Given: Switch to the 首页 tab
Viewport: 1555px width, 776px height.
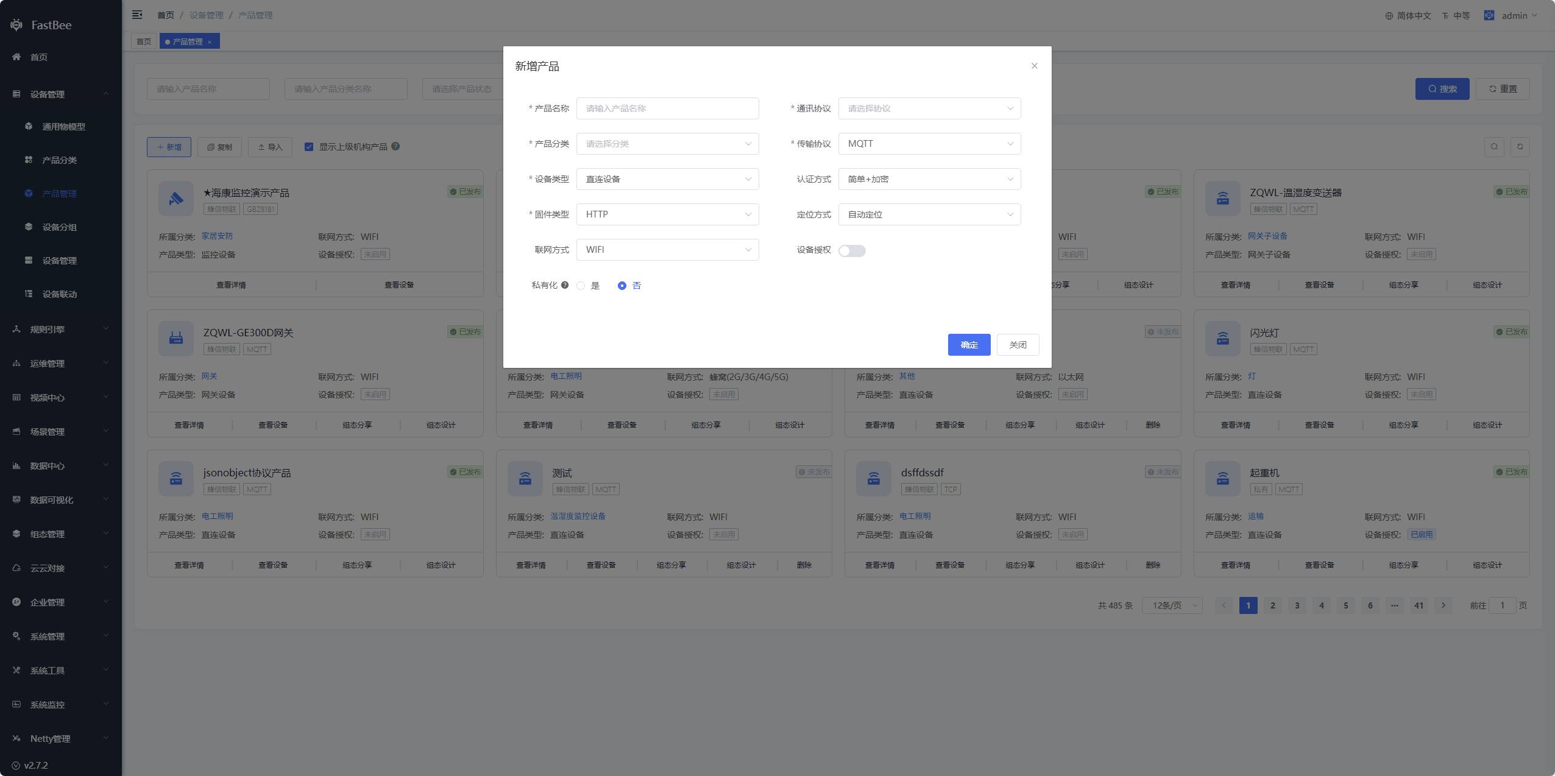Looking at the screenshot, I should point(144,41).
